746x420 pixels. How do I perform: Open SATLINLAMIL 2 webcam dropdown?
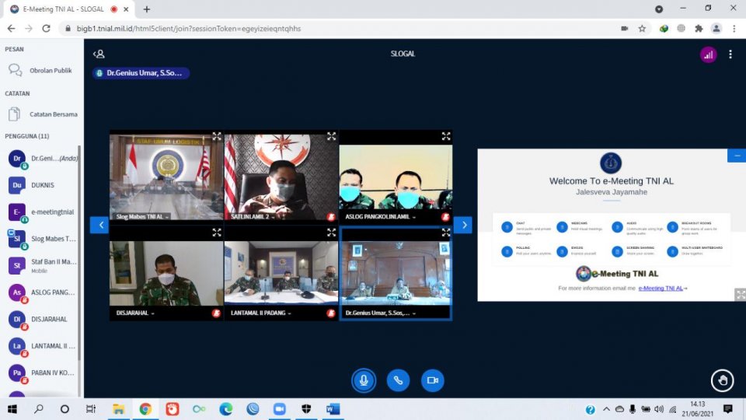coord(253,217)
